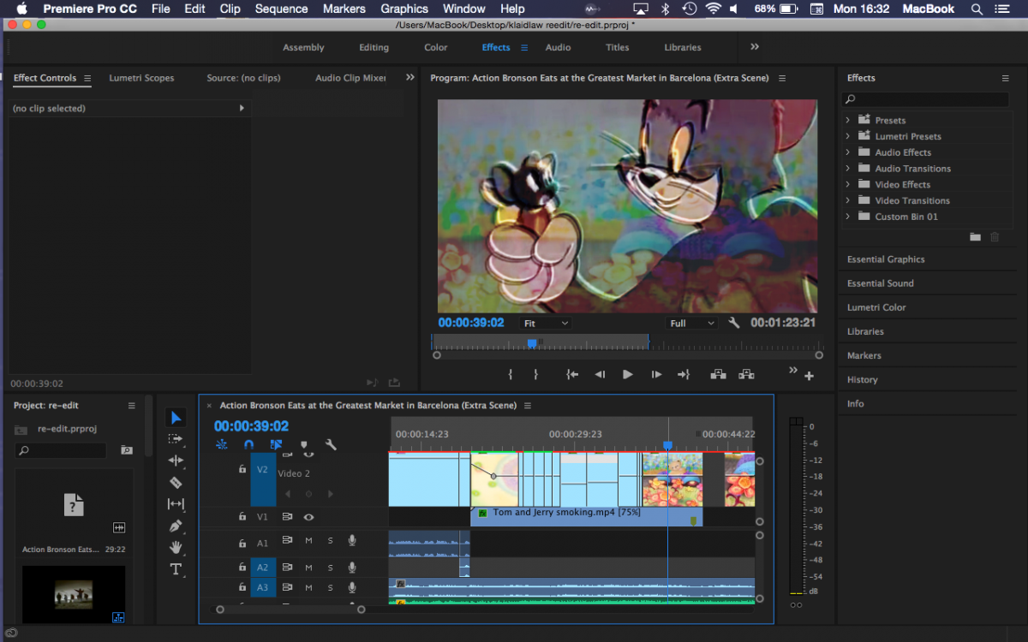This screenshot has width=1028, height=642.
Task: Switch to the Color workspace tab
Action: click(x=436, y=48)
